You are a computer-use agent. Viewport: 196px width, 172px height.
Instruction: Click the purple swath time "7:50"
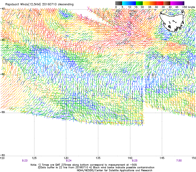click(179, 161)
